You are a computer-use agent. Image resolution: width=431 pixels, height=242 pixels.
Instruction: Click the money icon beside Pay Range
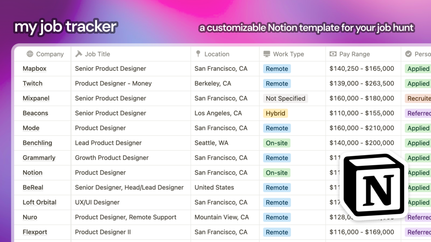pos(333,54)
